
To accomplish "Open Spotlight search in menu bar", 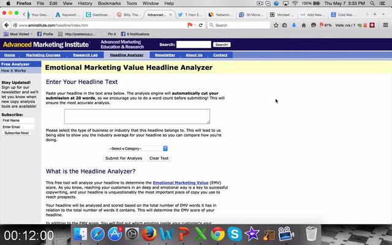I will 372,4.
